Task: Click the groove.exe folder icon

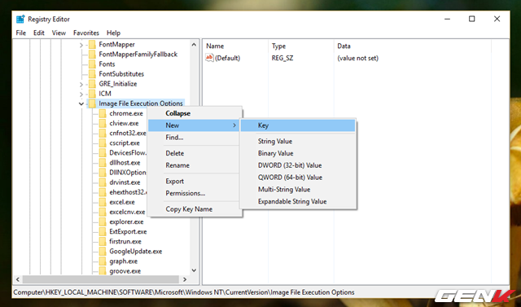Action: click(103, 271)
